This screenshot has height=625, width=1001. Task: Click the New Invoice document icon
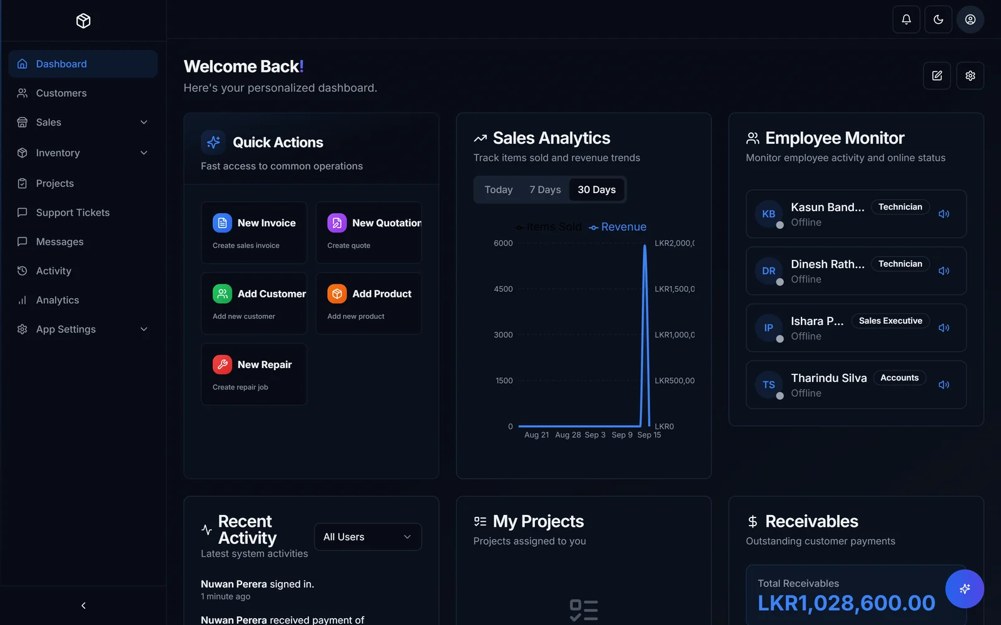point(222,223)
